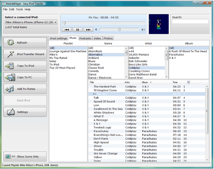The height and width of the screenshot is (169, 214).
Task: Select Classic Rock genre
Action: (106, 68)
